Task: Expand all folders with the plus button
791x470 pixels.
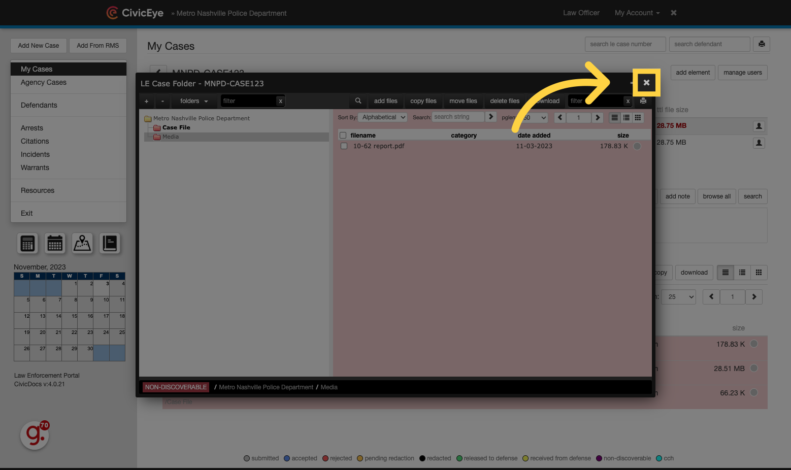Action: 146,101
